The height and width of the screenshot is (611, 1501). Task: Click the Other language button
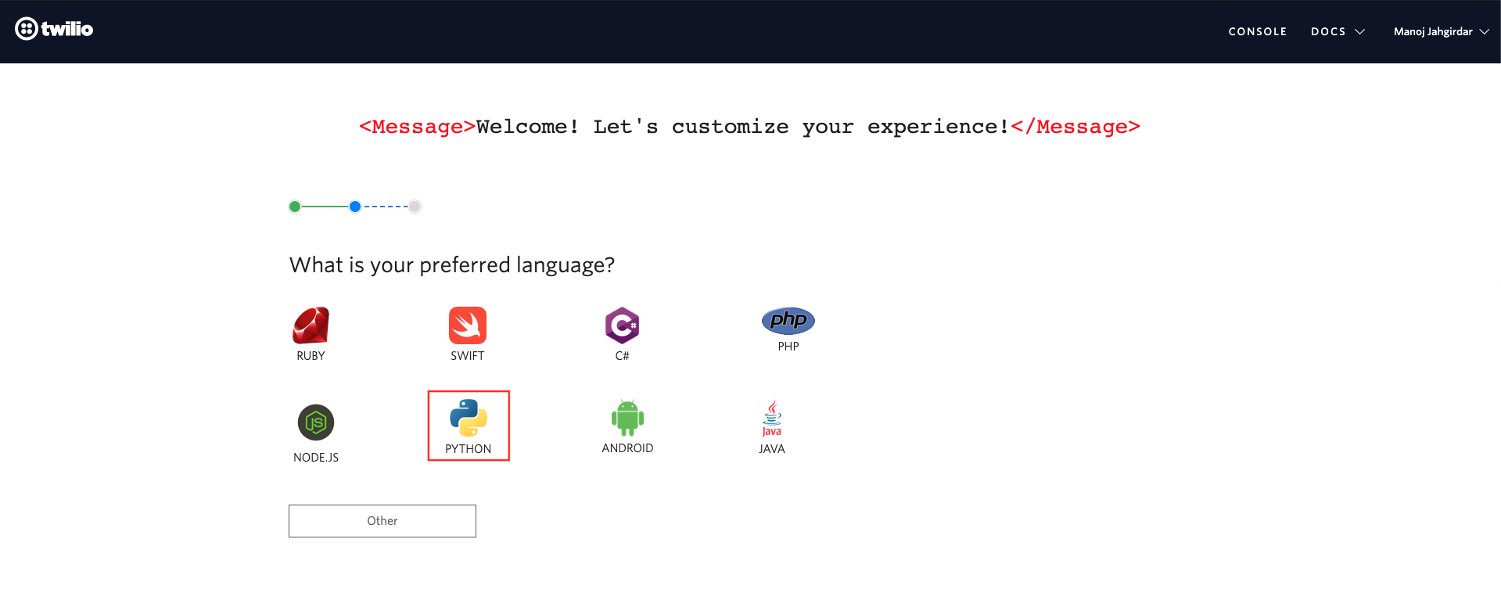tap(382, 521)
